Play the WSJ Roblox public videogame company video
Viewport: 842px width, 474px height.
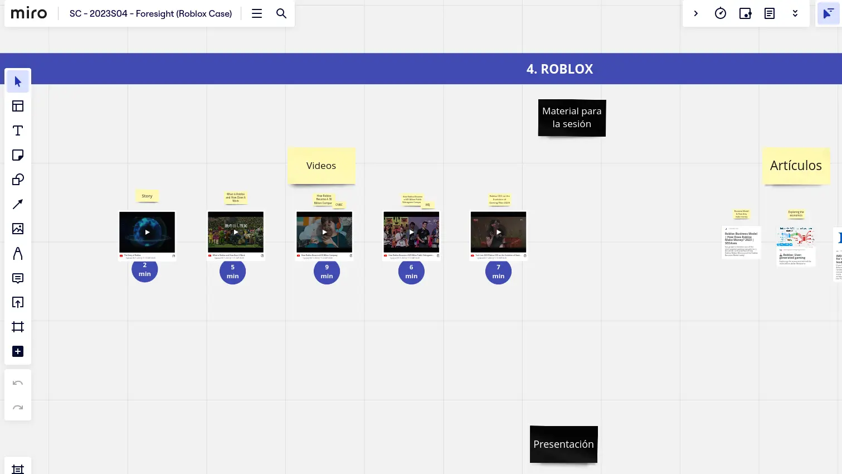(x=411, y=232)
